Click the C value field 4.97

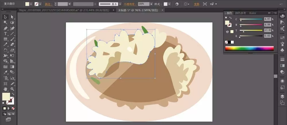point(267,19)
